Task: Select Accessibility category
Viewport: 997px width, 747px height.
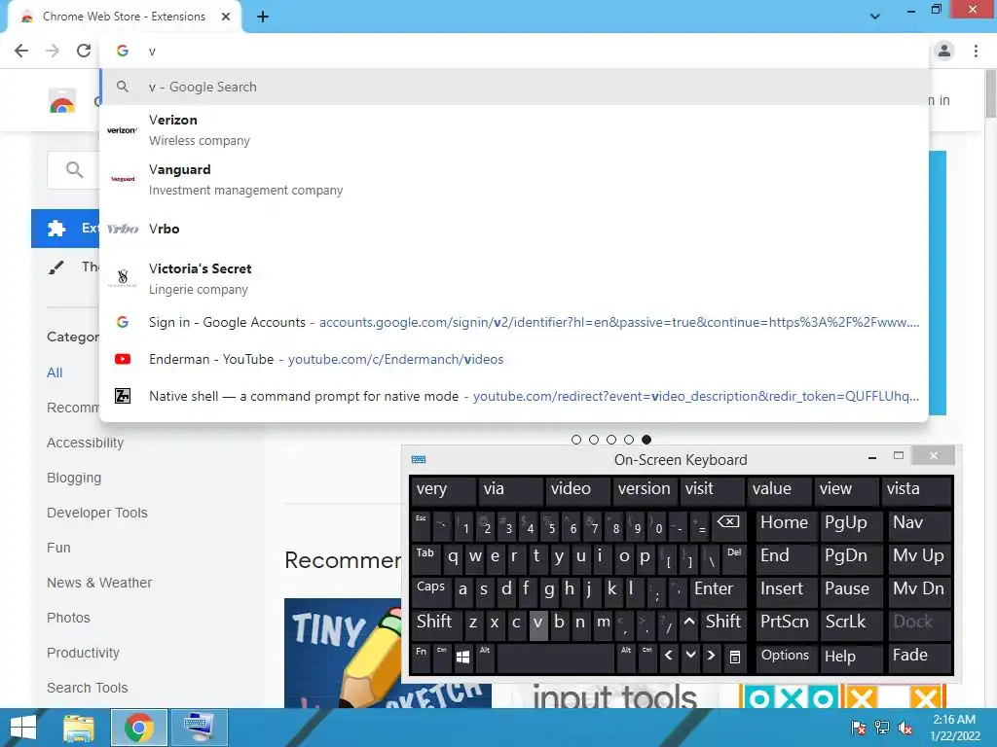Action: pos(86,443)
